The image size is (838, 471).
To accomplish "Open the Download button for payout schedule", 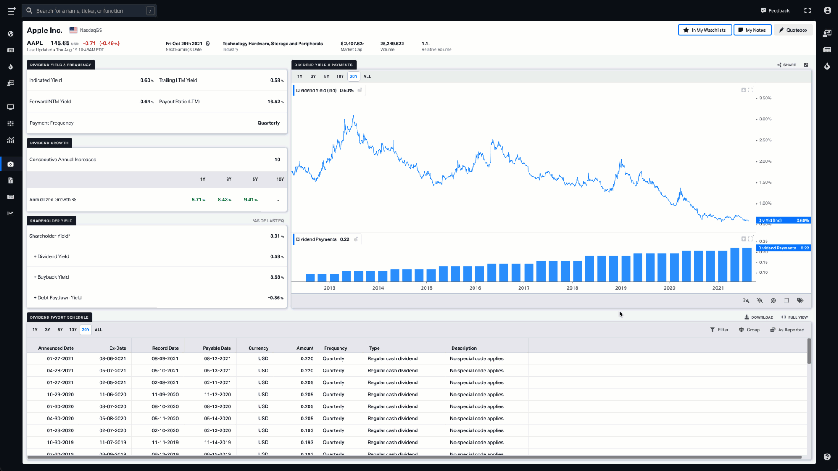I will tap(759, 317).
